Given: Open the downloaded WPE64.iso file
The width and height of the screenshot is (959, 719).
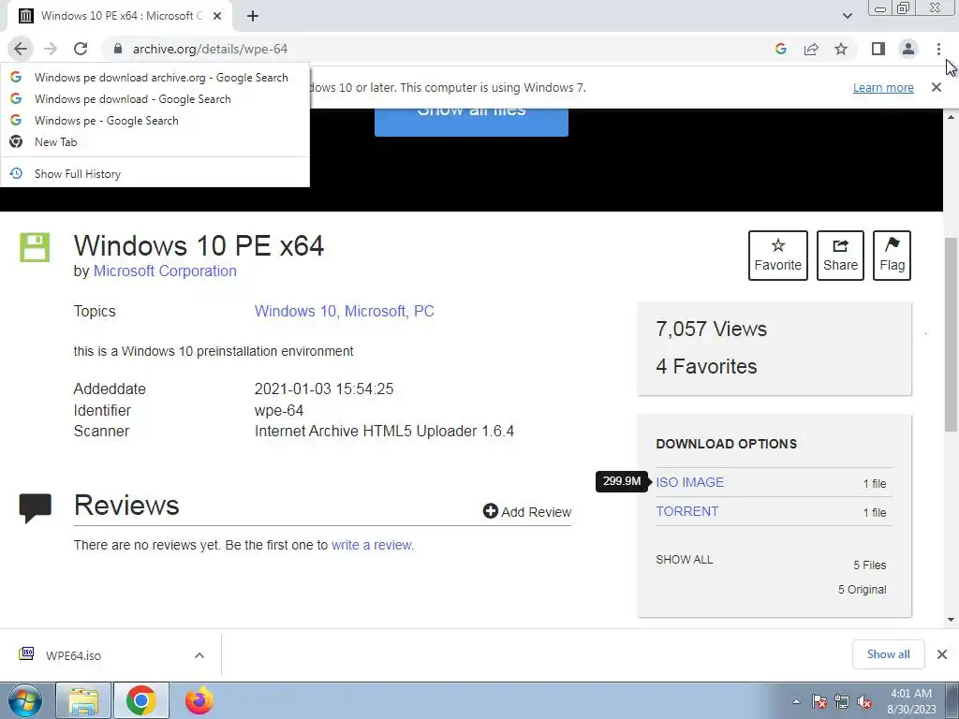Looking at the screenshot, I should point(73,655).
